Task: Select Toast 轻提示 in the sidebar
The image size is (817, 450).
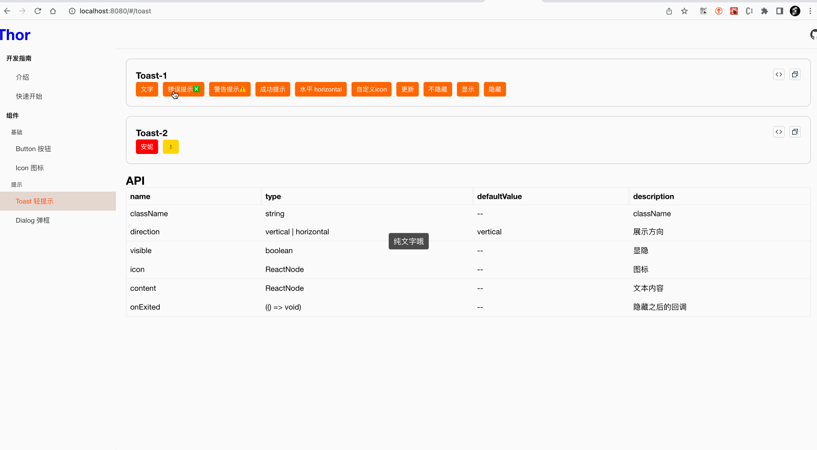Action: tap(58, 201)
